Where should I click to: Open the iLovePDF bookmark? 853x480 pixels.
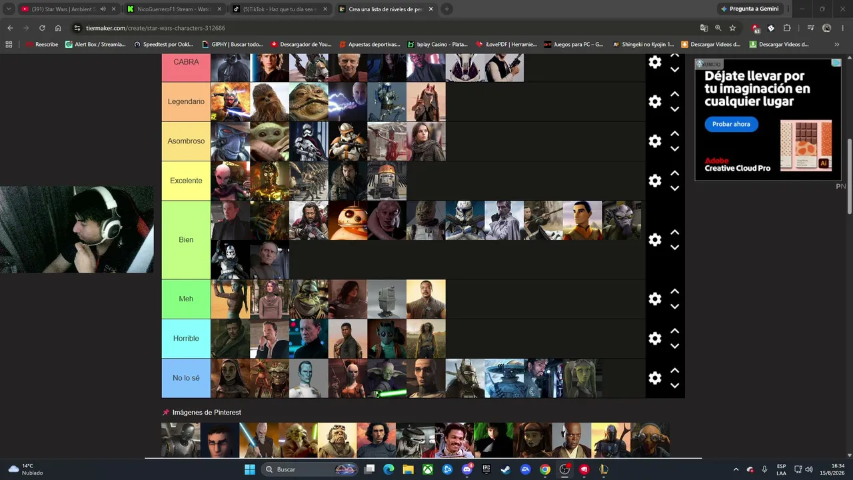pyautogui.click(x=506, y=45)
